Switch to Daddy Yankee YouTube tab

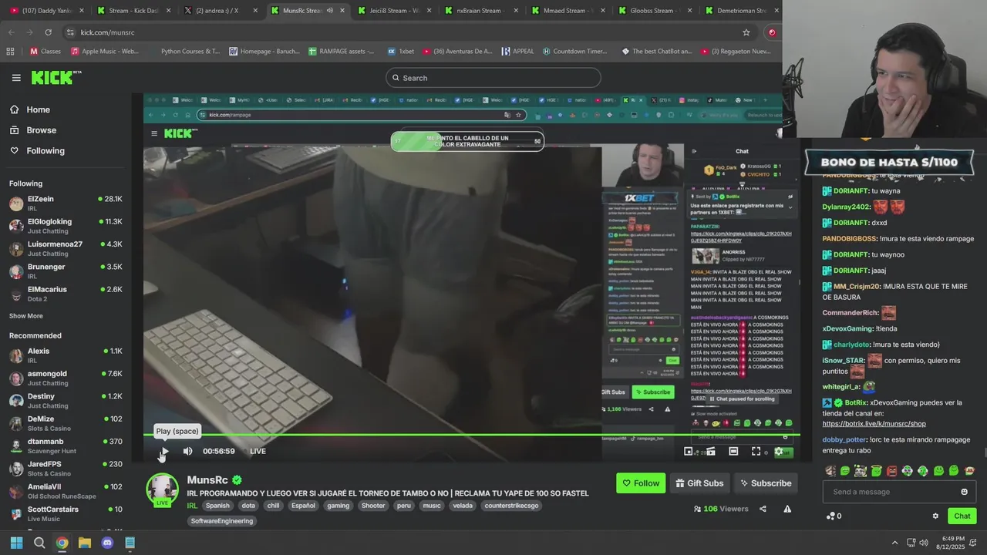point(46,11)
